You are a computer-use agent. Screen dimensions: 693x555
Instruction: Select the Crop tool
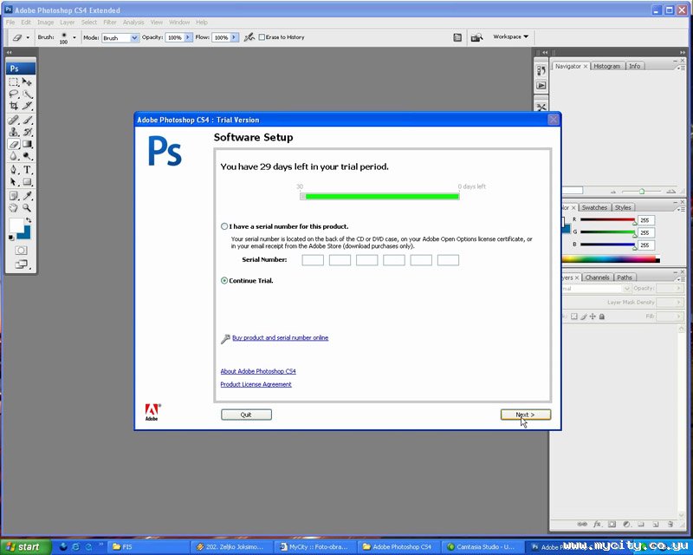tap(14, 105)
